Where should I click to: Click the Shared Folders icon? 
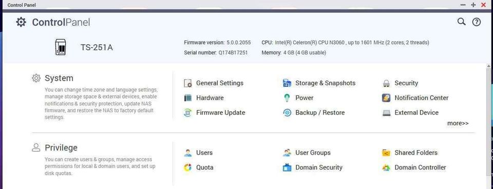[386, 153]
